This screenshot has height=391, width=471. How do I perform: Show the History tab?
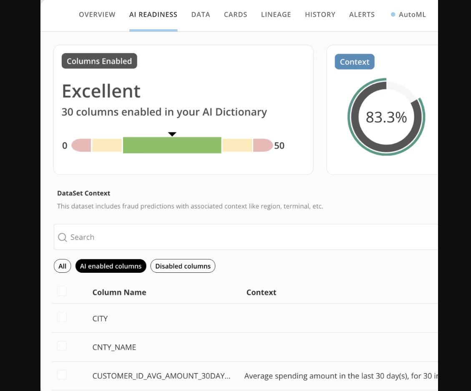(320, 15)
